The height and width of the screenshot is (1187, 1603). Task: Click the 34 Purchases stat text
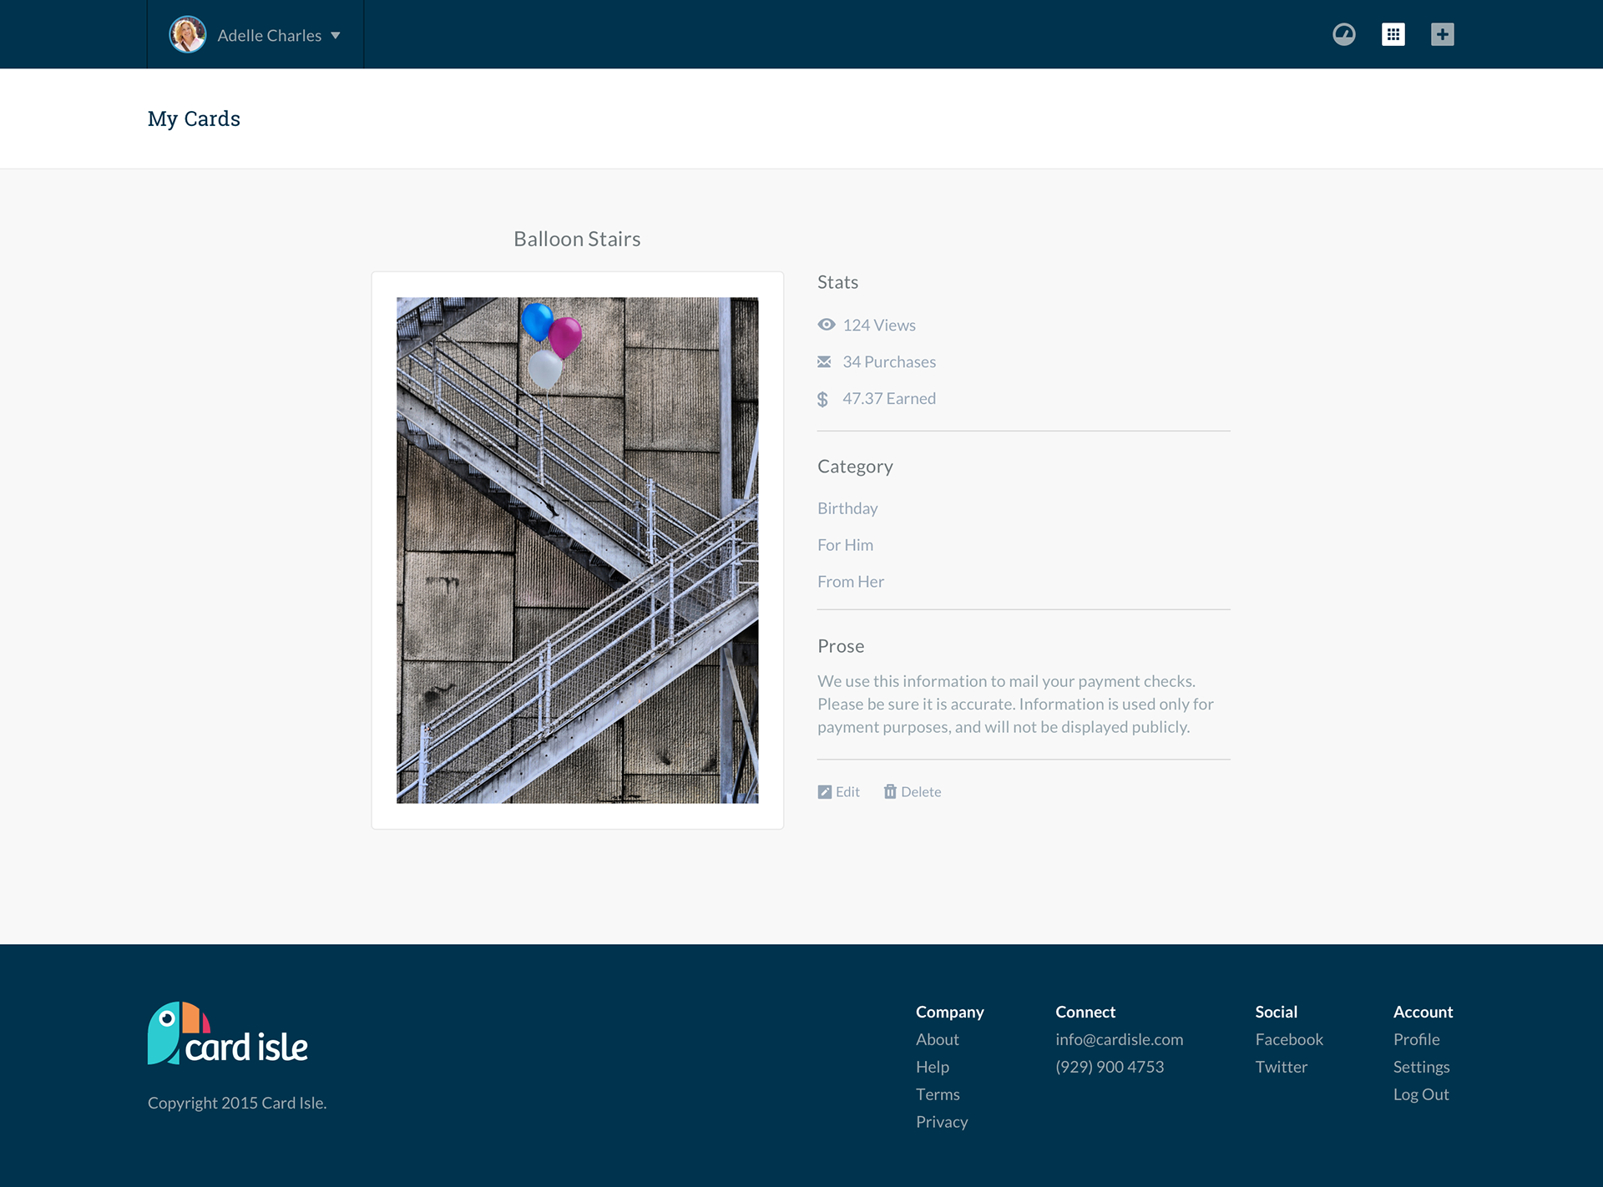889,361
